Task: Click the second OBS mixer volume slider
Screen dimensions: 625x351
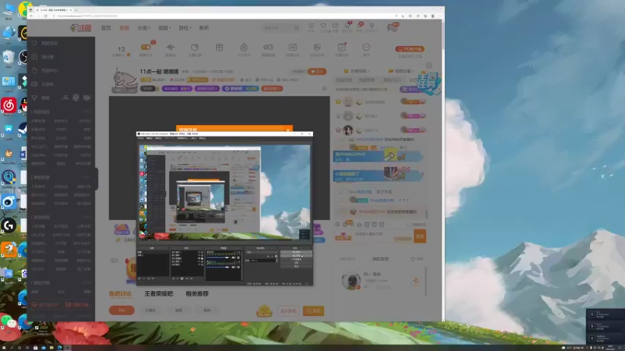Action: click(218, 267)
